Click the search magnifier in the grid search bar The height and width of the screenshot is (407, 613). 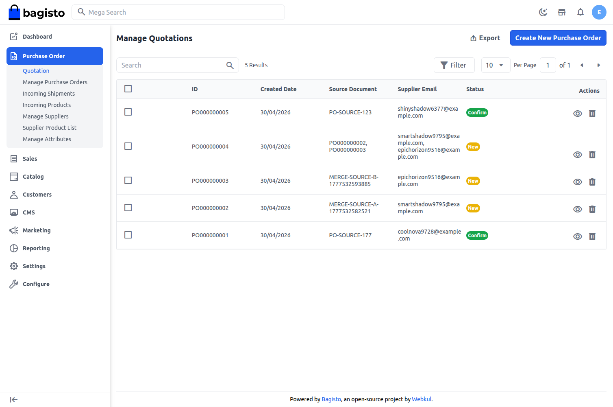click(x=230, y=65)
